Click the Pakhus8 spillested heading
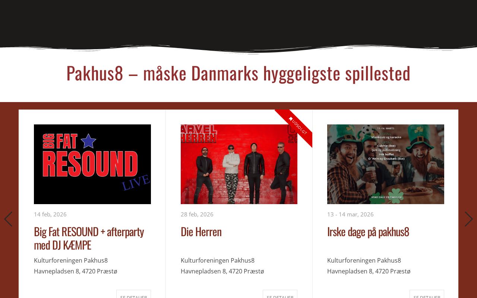Screen dimensions: 477x298 (x=238, y=73)
